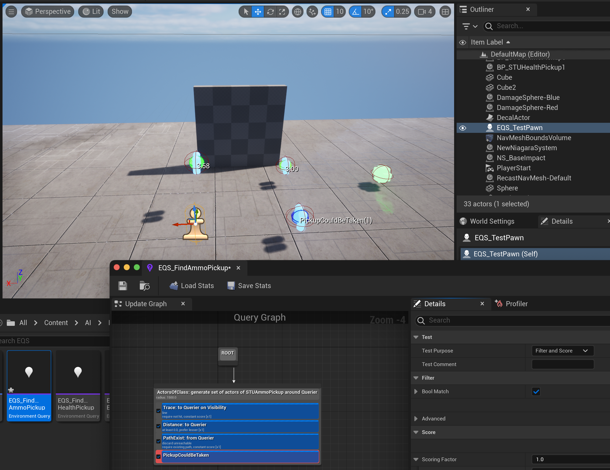Close the Outliner panel tab
Screen dimensions: 610x470
click(x=528, y=9)
